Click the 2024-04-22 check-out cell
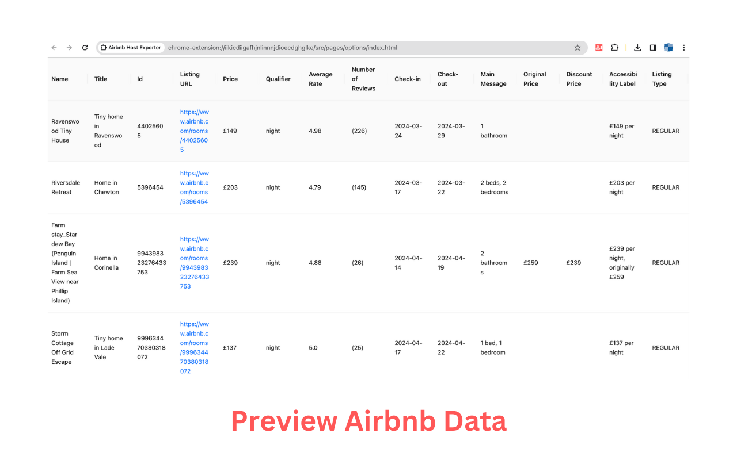This screenshot has height=460, width=737. (451, 348)
